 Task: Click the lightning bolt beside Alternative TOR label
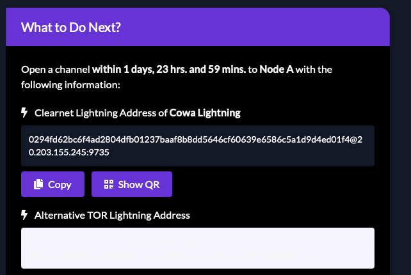25,215
